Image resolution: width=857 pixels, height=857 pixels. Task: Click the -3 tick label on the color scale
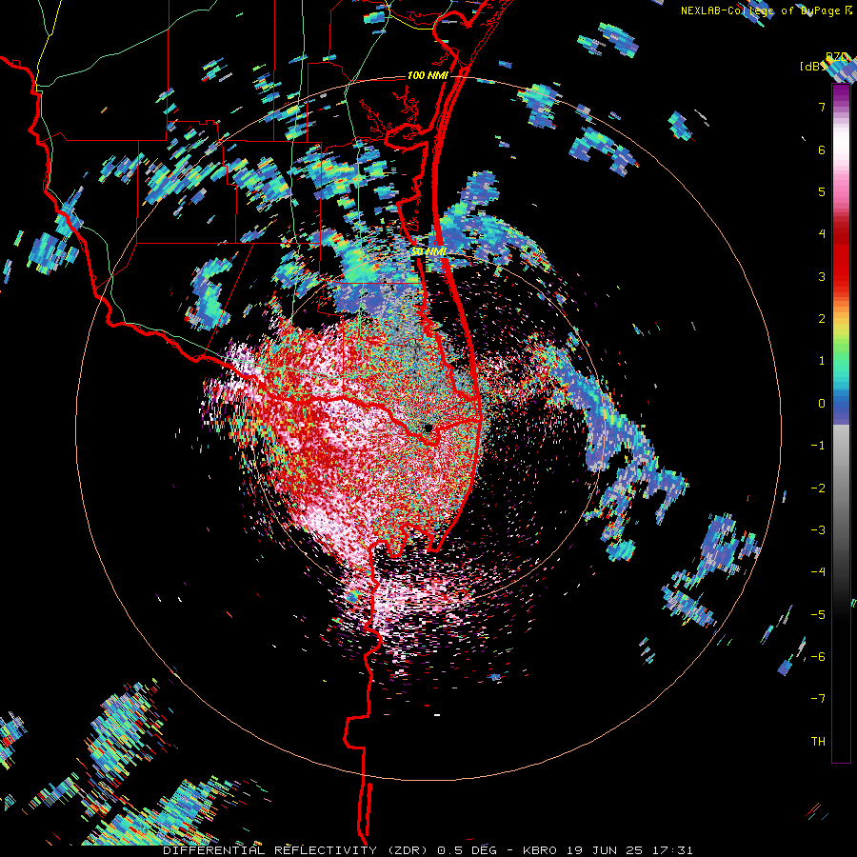click(x=818, y=530)
